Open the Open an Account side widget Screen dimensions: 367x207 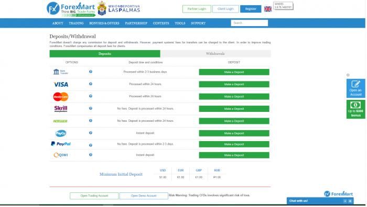(355, 88)
